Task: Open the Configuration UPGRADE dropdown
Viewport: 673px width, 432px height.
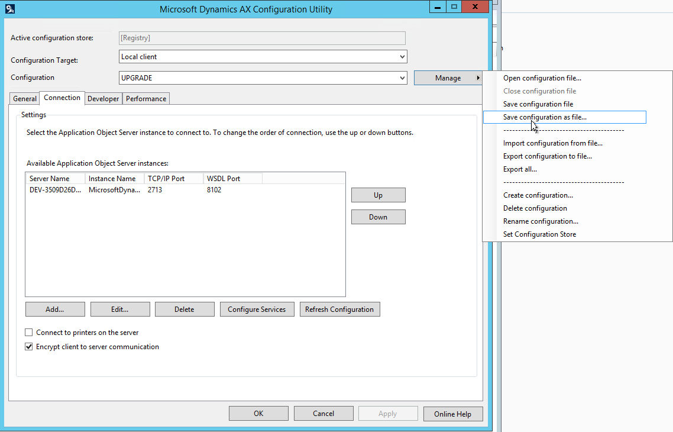Action: click(263, 78)
